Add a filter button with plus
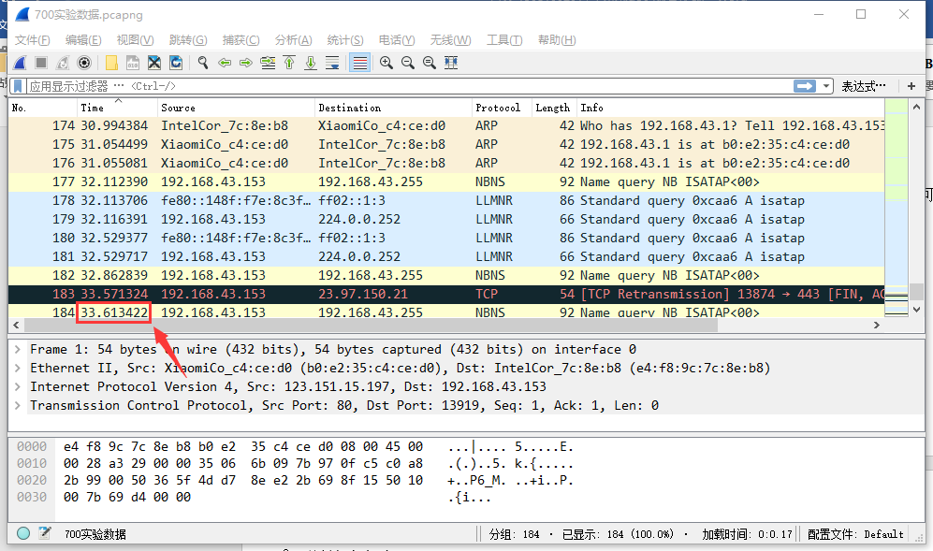 coord(911,86)
